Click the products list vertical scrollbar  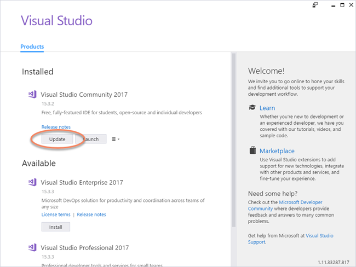tap(234, 140)
